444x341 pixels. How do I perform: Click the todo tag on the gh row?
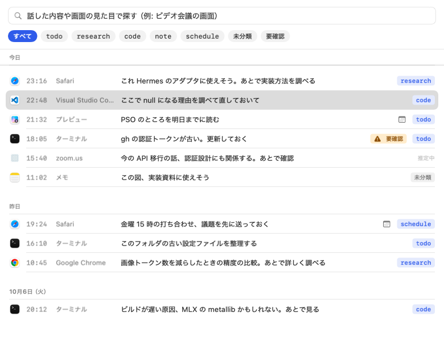pos(424,139)
